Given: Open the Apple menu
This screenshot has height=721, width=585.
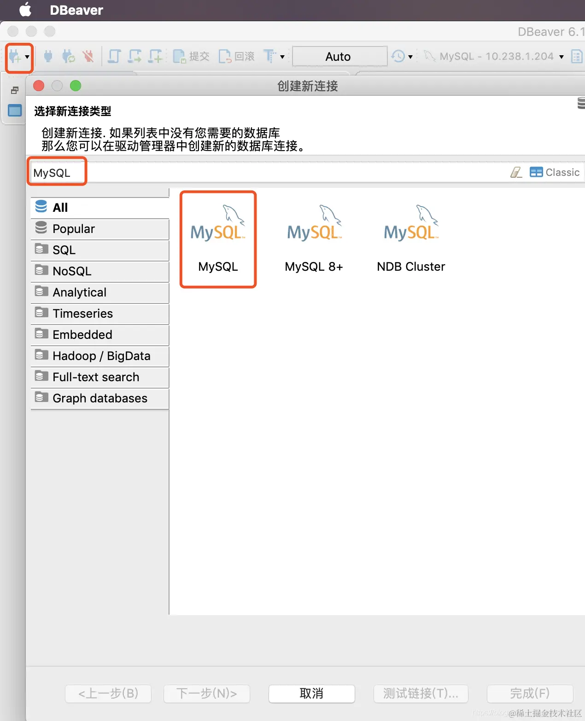Looking at the screenshot, I should pyautogui.click(x=25, y=10).
